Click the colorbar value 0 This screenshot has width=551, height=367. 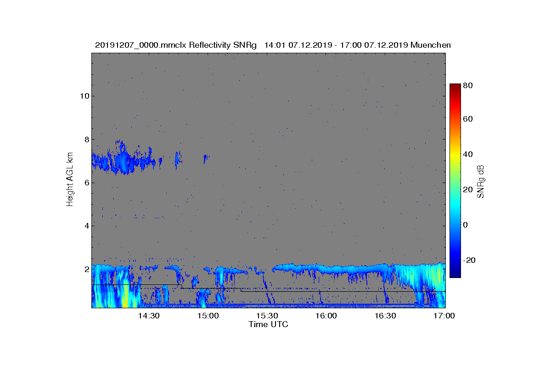tap(466, 225)
